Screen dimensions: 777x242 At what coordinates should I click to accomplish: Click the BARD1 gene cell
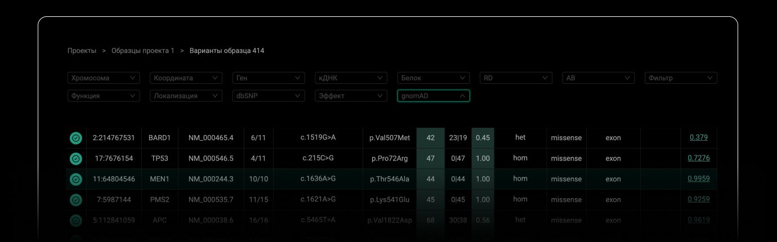coord(159,138)
